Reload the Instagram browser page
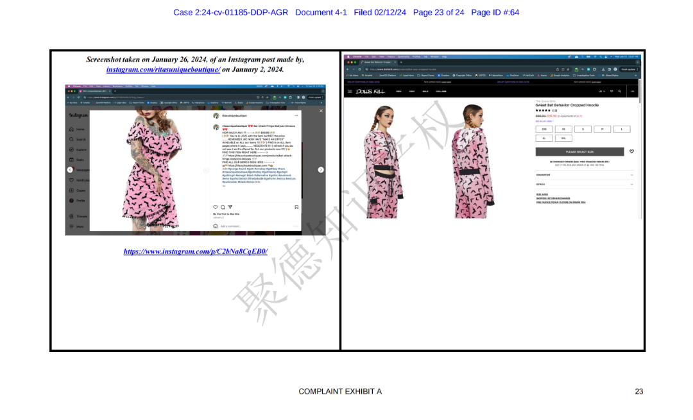This screenshot has height=420, width=693. pyautogui.click(x=78, y=97)
